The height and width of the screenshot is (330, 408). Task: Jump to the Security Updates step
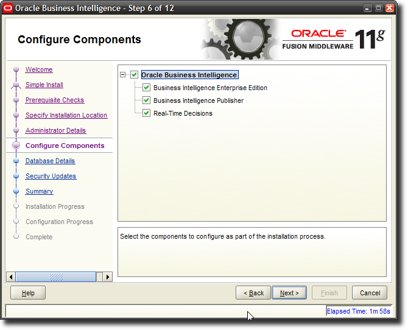(51, 176)
